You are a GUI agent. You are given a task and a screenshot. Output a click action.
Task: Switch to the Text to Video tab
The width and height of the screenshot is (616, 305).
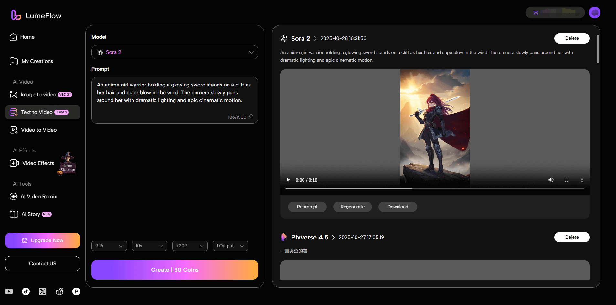(42, 112)
